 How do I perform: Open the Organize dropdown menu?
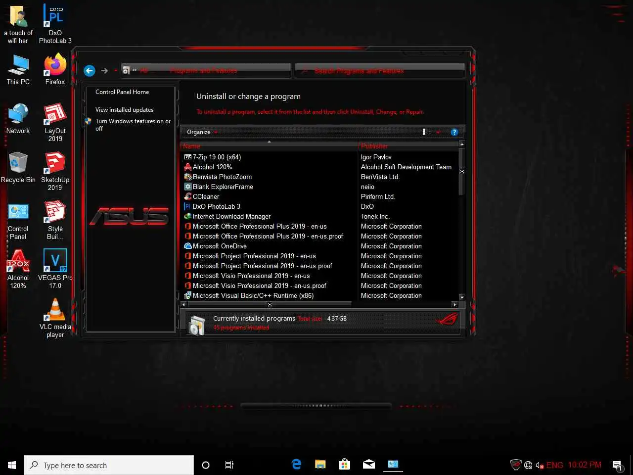point(202,132)
